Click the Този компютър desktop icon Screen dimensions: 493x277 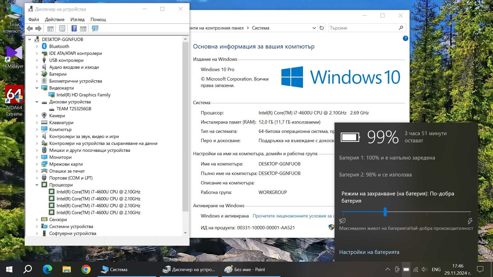coord(14,19)
